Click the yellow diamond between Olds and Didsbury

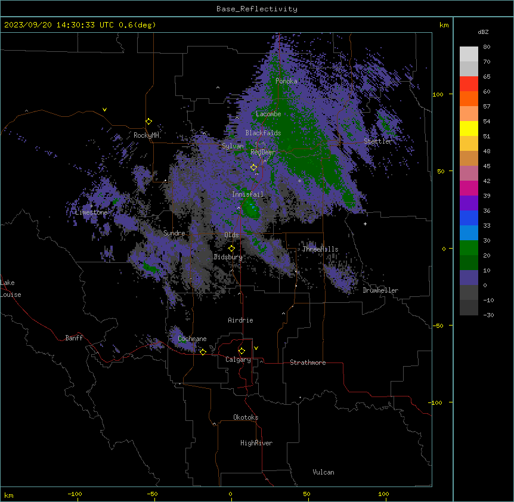tap(231, 249)
